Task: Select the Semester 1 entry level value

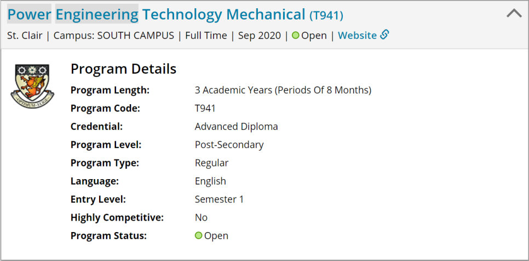Action: click(219, 199)
